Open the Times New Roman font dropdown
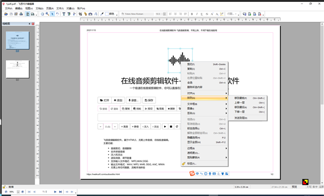 pos(137,14)
